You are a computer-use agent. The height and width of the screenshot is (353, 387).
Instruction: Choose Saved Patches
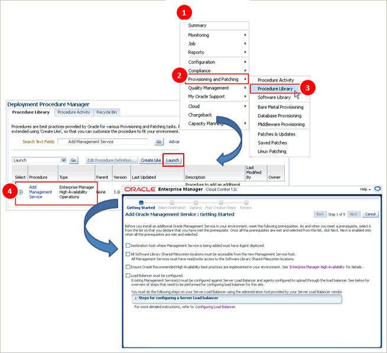tap(272, 143)
